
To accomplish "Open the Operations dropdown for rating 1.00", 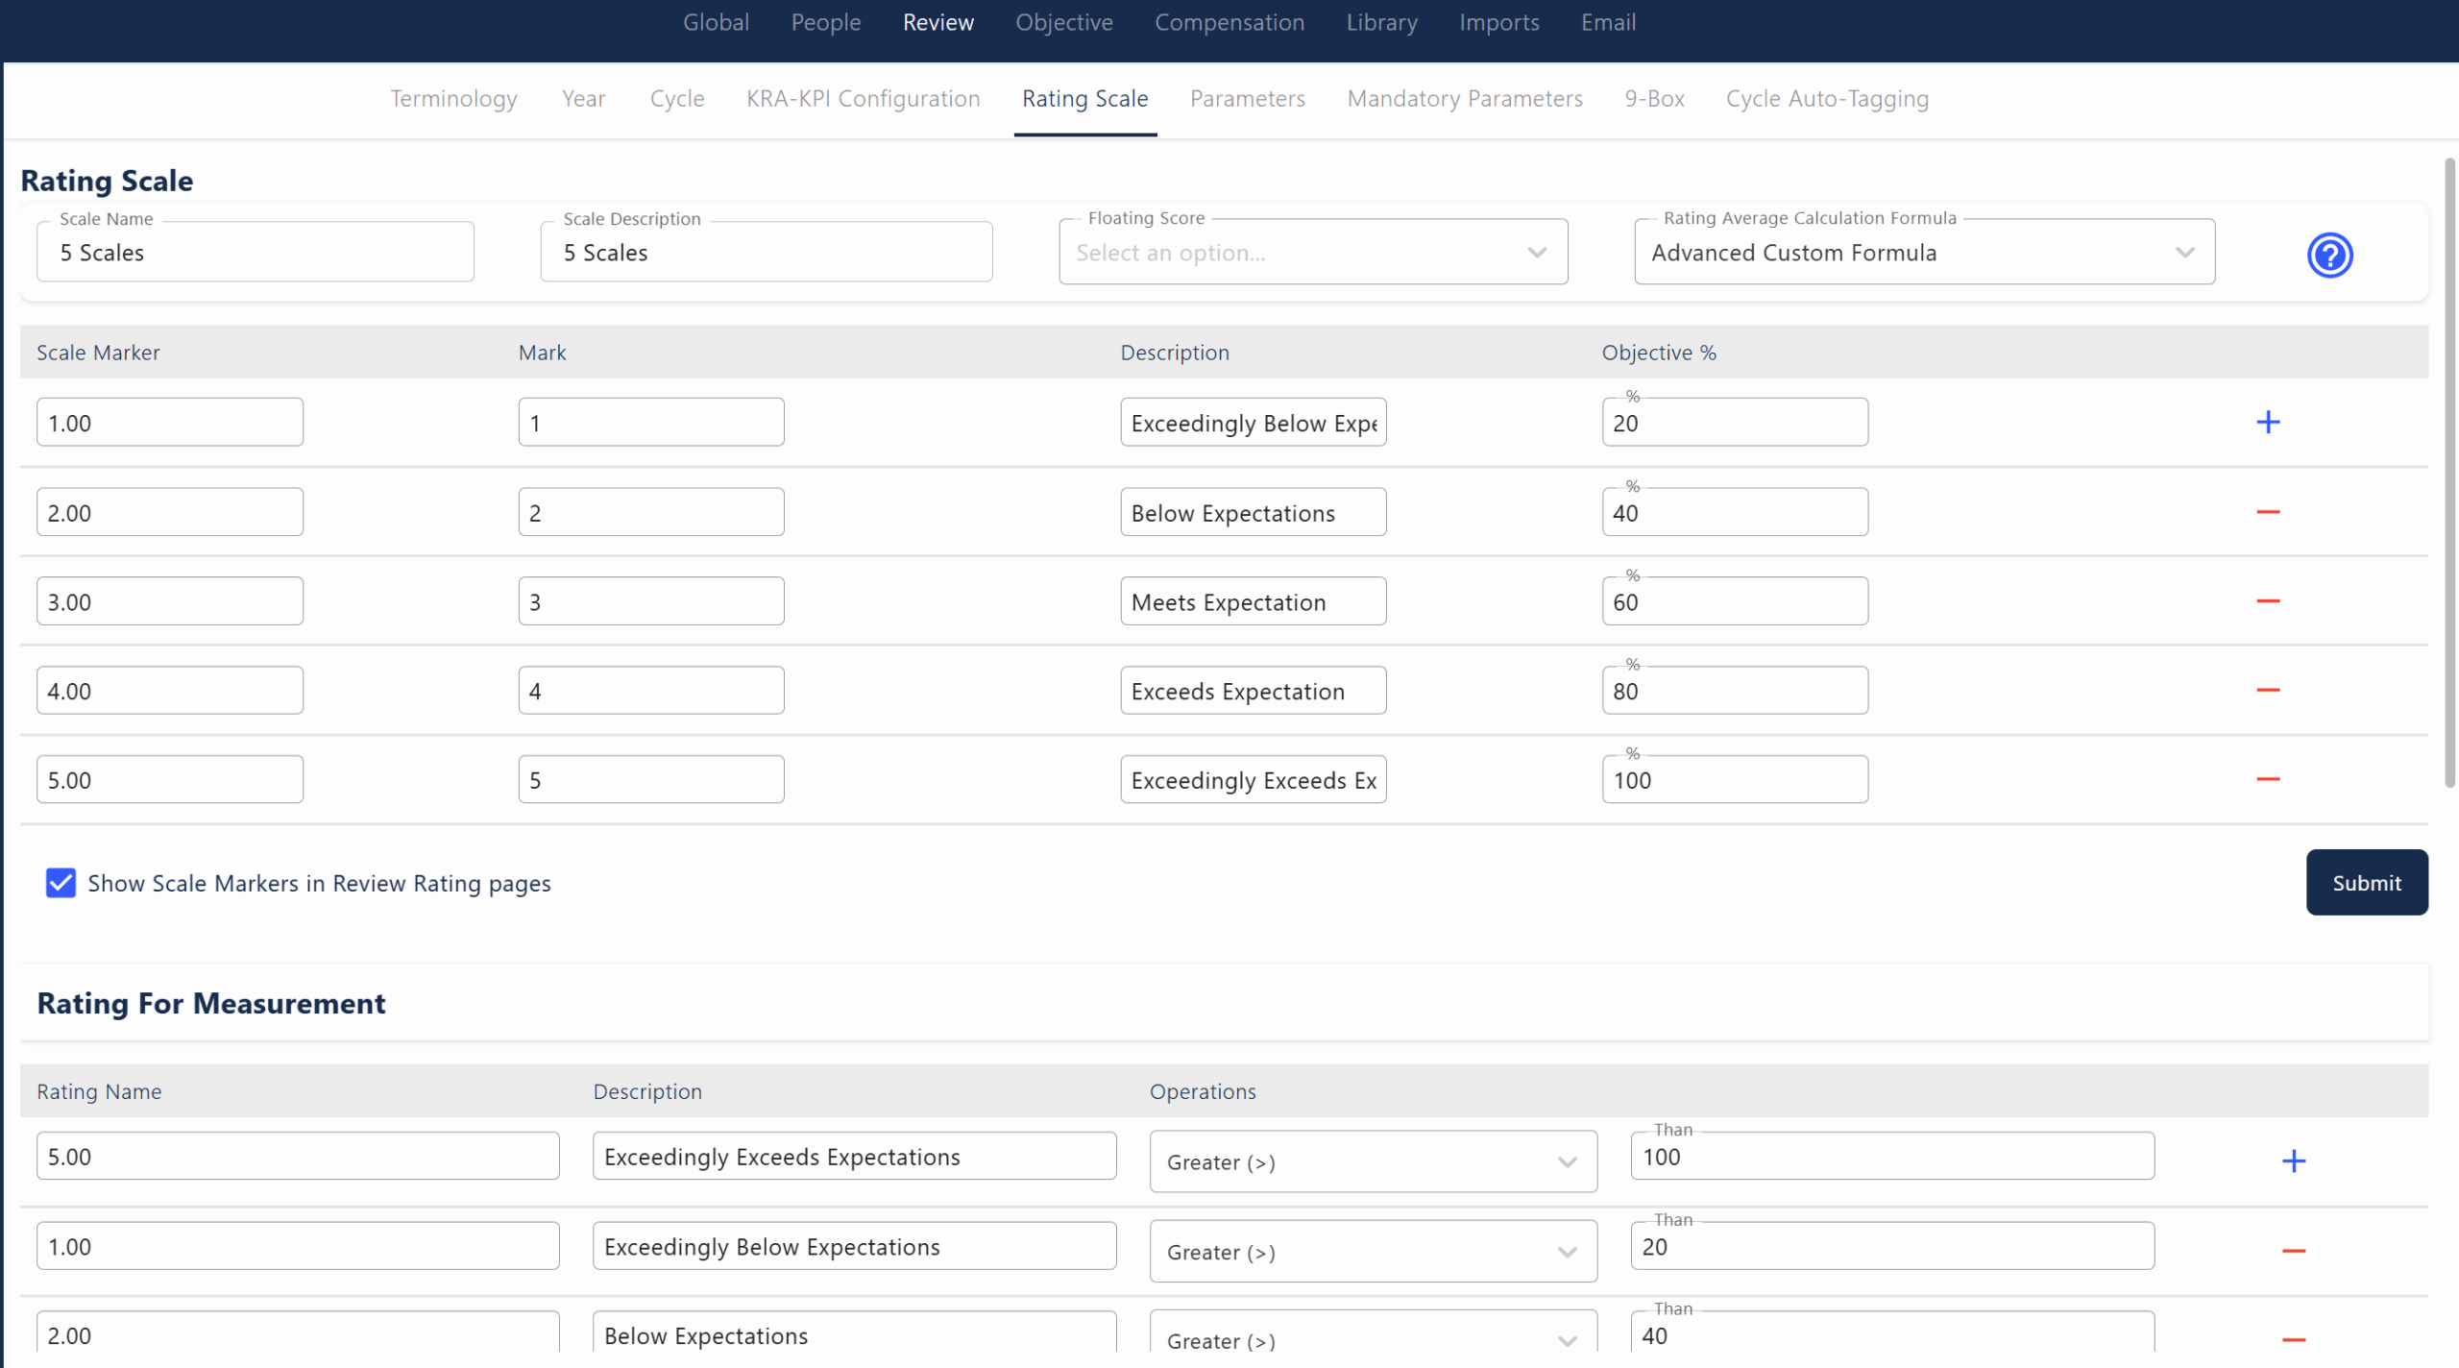I will [x=1373, y=1252].
